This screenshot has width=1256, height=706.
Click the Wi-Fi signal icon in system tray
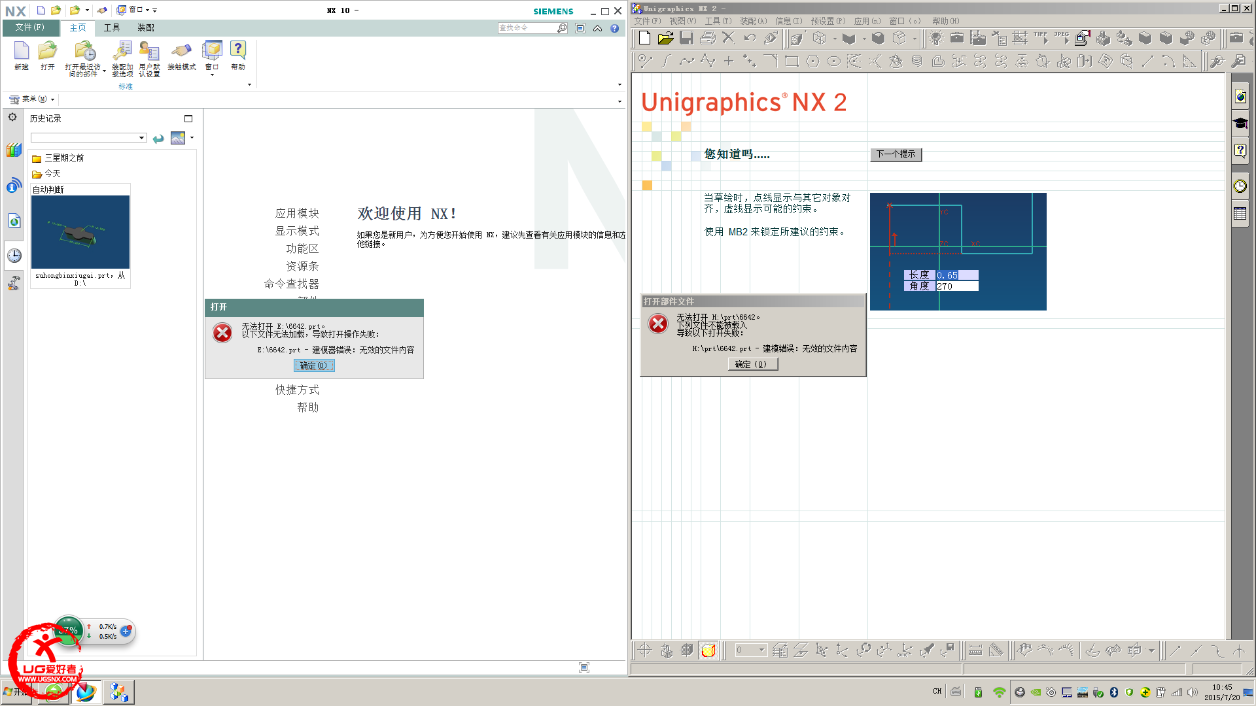click(999, 692)
